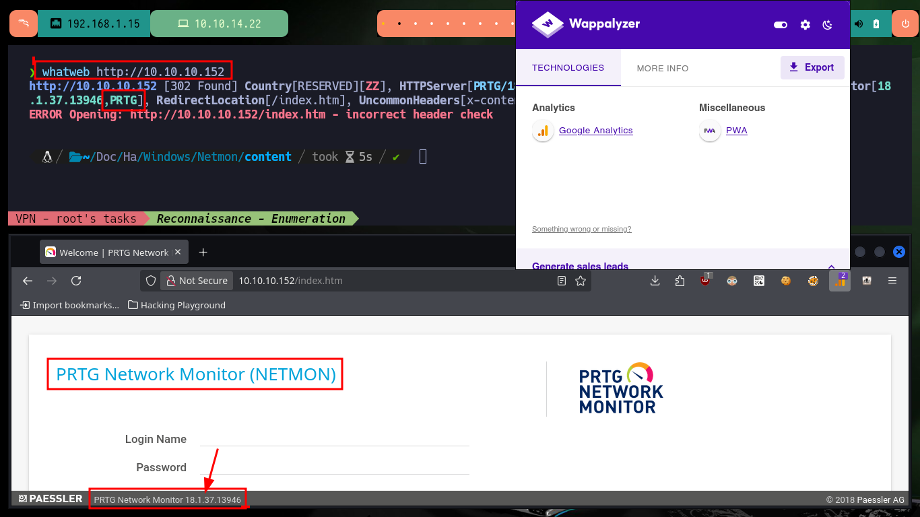Click 'Something wrong or missing?' link

pos(581,229)
